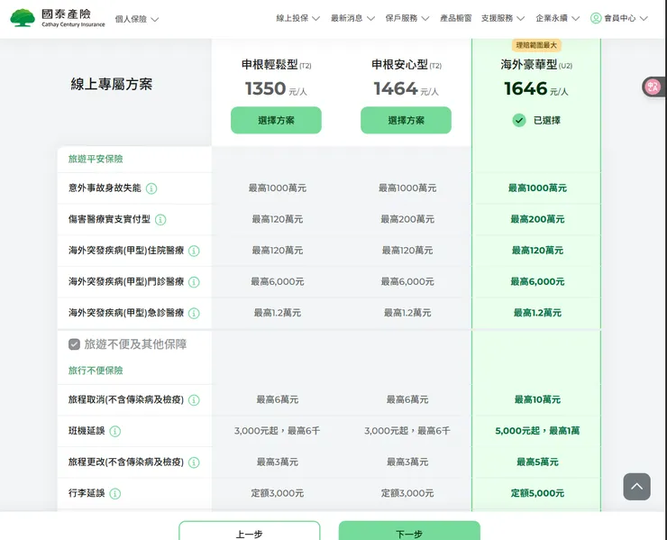Expand the 保戶服務 menu
This screenshot has height=540, width=667.
pos(407,18)
